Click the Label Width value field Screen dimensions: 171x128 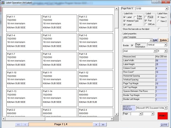click(161, 60)
